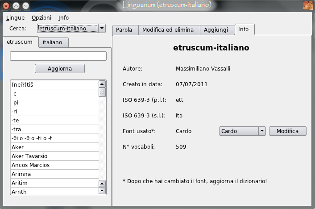Open the etruscum-italiano dictionary dropdown arrow
The width and height of the screenshot is (315, 209).
pos(102,29)
